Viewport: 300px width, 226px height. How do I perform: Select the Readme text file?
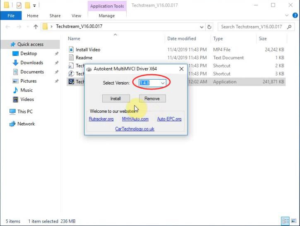point(84,58)
